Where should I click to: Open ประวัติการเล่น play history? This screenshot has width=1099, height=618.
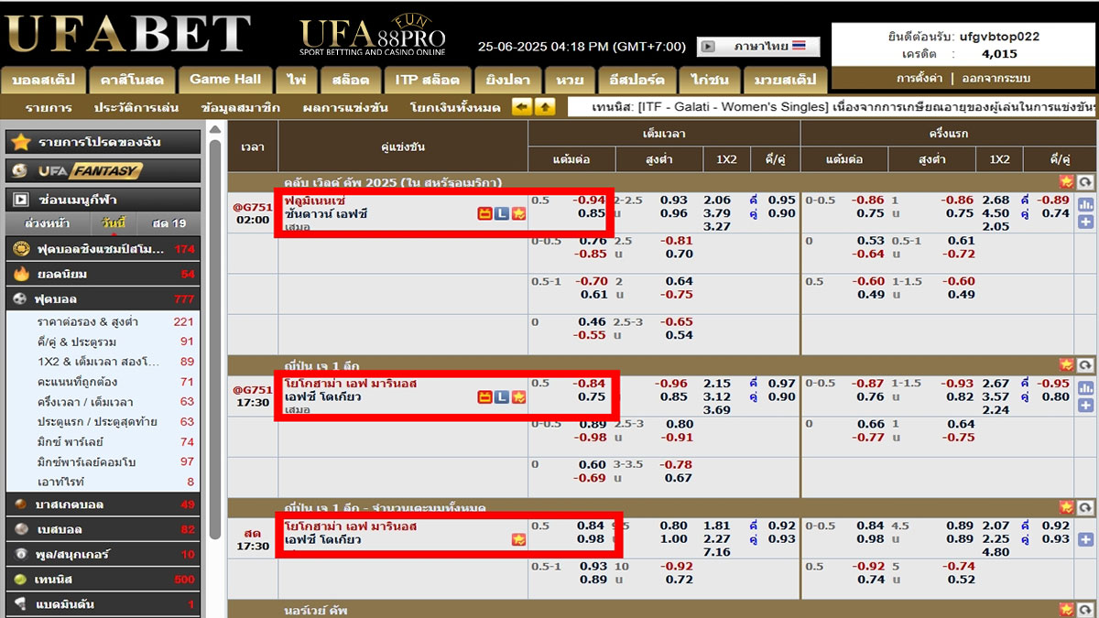click(x=136, y=108)
